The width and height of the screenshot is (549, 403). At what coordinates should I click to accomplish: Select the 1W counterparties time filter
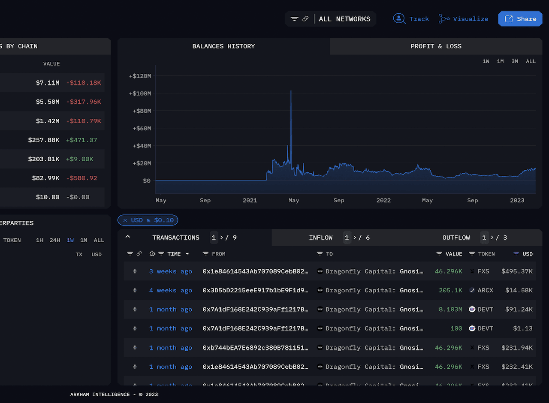point(70,240)
